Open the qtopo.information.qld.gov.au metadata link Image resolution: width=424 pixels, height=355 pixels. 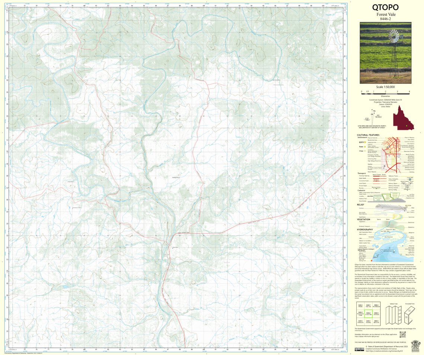coord(367,336)
